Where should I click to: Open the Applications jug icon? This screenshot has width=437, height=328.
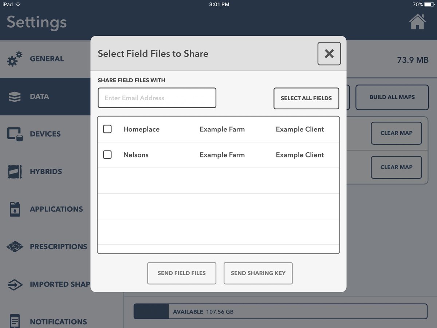(15, 209)
